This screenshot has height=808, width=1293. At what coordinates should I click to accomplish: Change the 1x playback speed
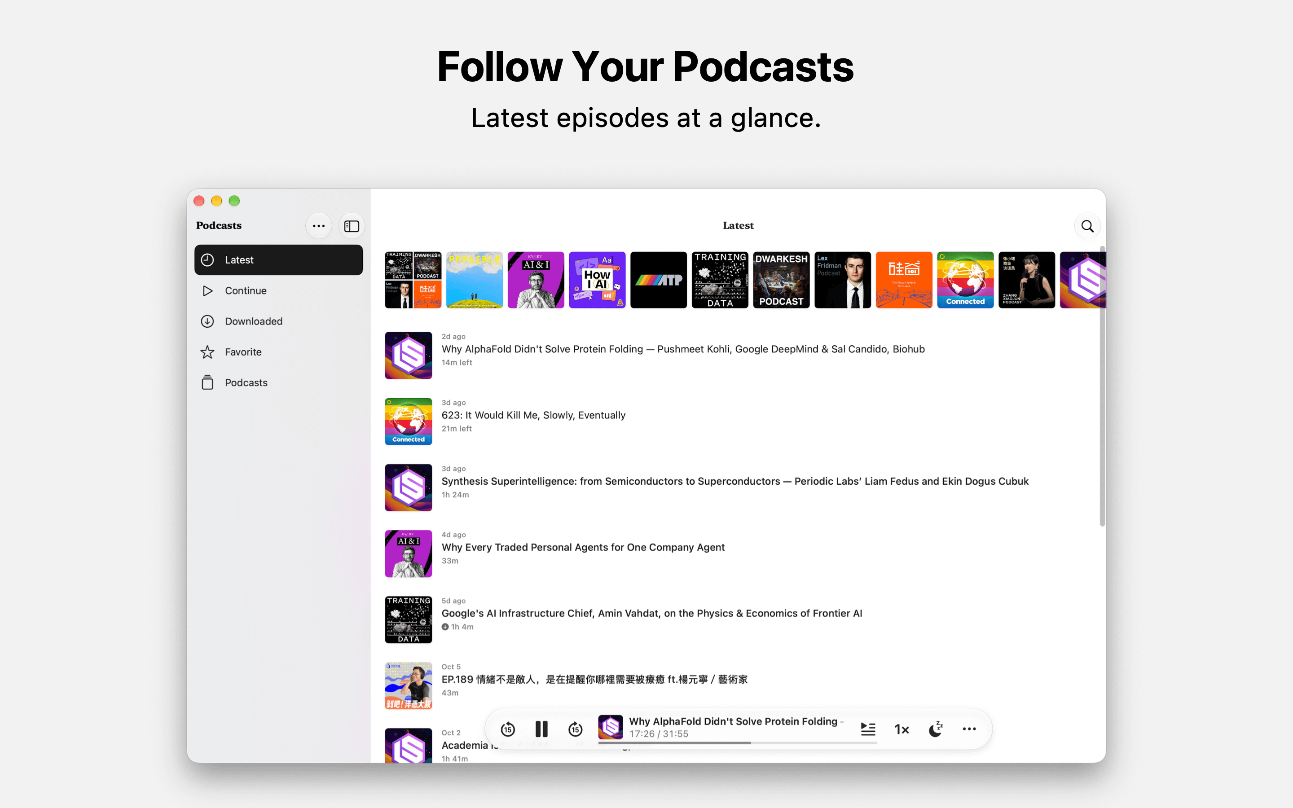[x=902, y=729]
